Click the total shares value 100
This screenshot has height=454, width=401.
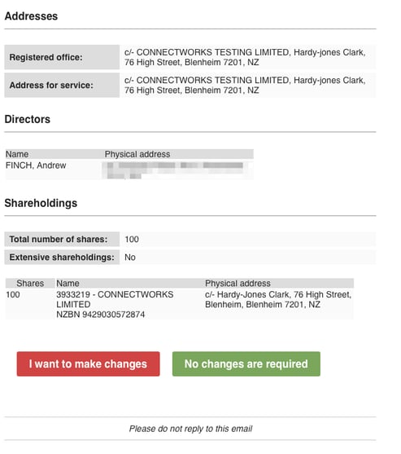pos(132,239)
